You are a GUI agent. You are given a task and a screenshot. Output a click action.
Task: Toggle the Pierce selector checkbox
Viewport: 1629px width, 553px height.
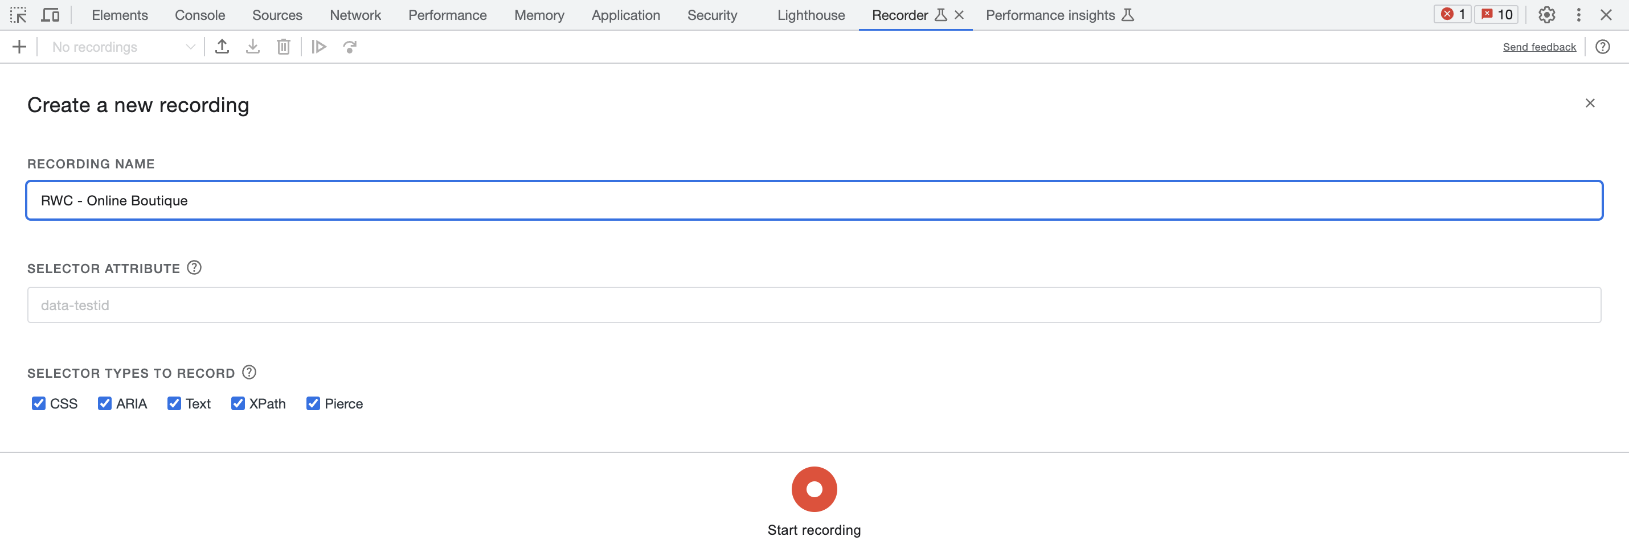tap(313, 404)
